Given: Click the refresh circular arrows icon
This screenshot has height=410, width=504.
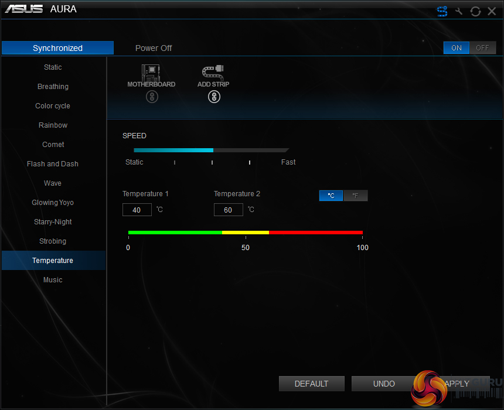Looking at the screenshot, I should (x=475, y=11).
